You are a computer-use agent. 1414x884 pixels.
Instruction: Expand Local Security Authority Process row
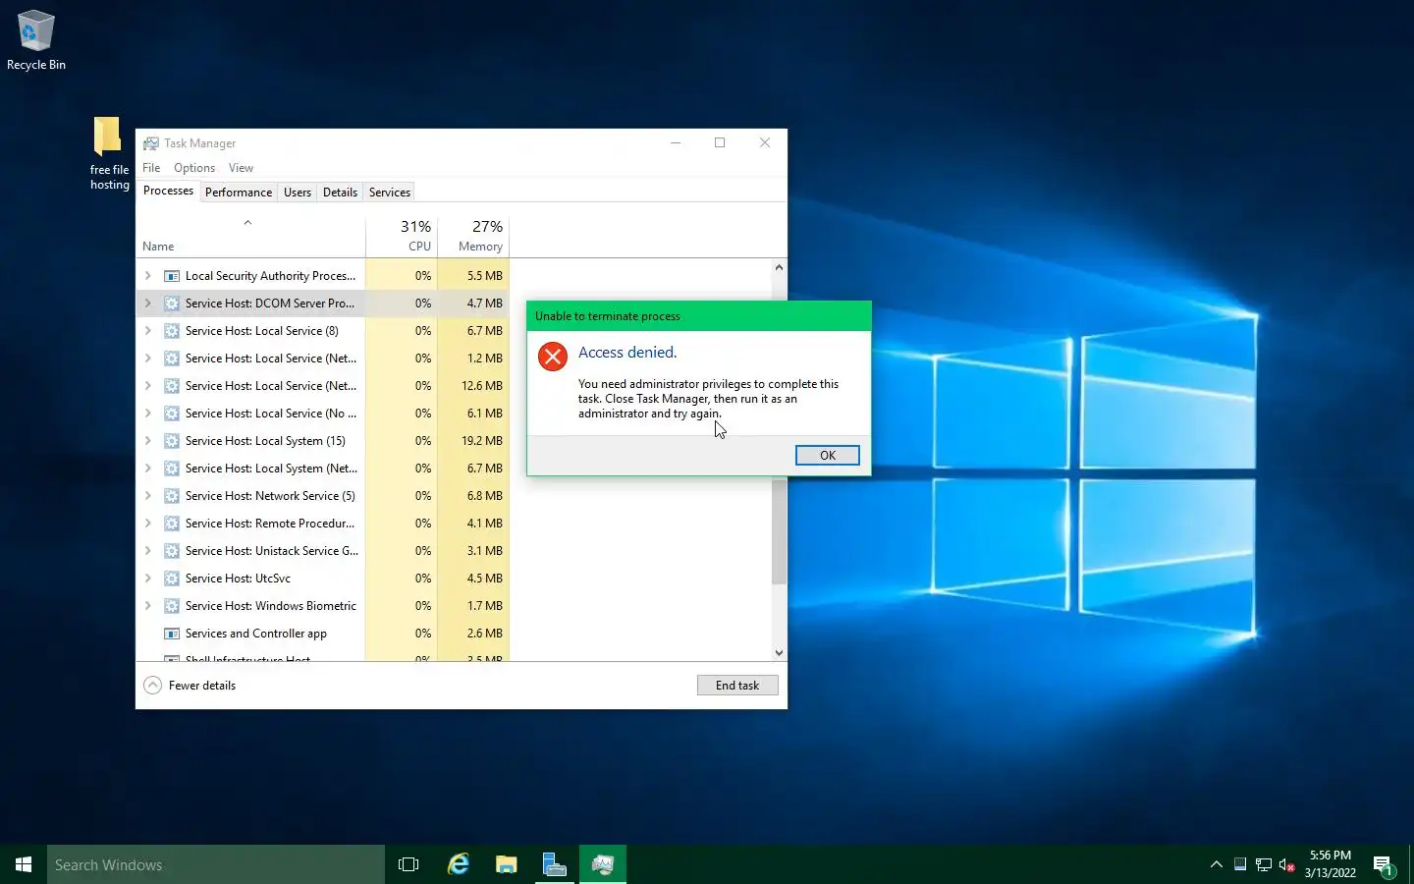pos(148,276)
